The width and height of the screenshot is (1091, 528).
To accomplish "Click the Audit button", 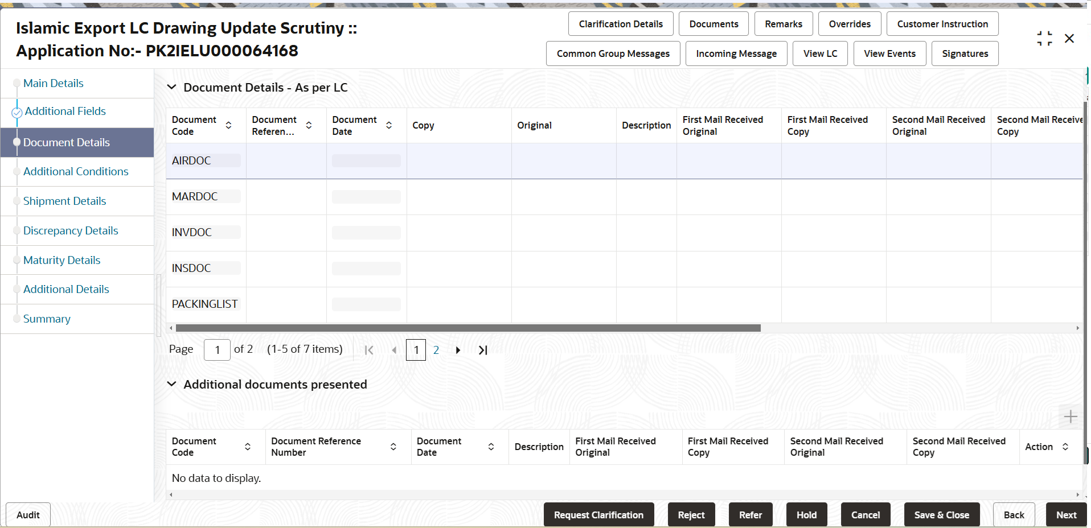I will (28, 515).
